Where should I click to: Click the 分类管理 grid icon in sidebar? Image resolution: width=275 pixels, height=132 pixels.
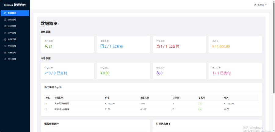point(5,26)
